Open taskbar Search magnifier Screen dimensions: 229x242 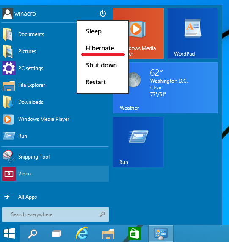(x=33, y=234)
